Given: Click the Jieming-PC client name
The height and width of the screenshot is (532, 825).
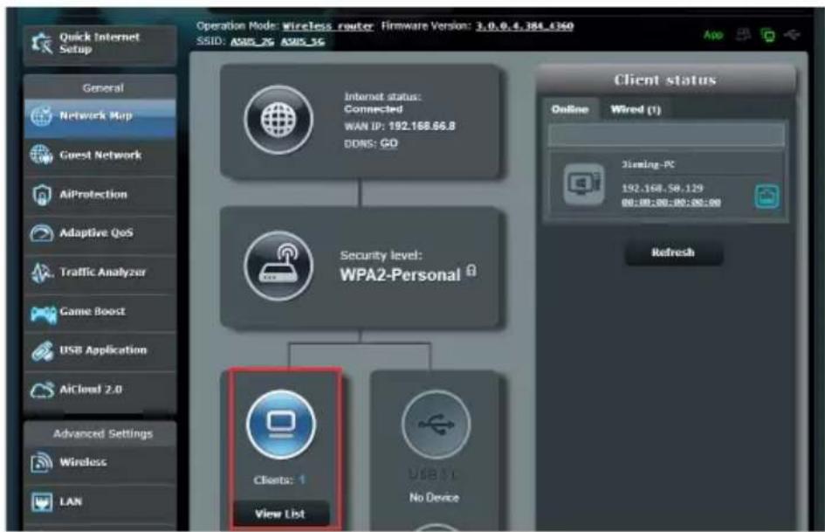Looking at the screenshot, I should point(648,165).
